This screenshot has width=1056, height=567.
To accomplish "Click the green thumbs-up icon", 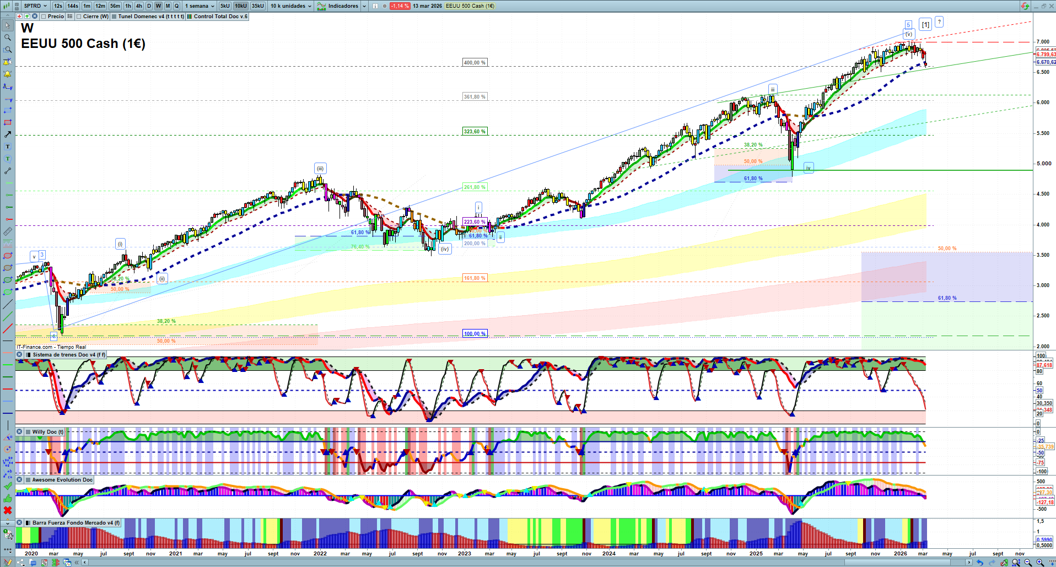I will tap(8, 498).
